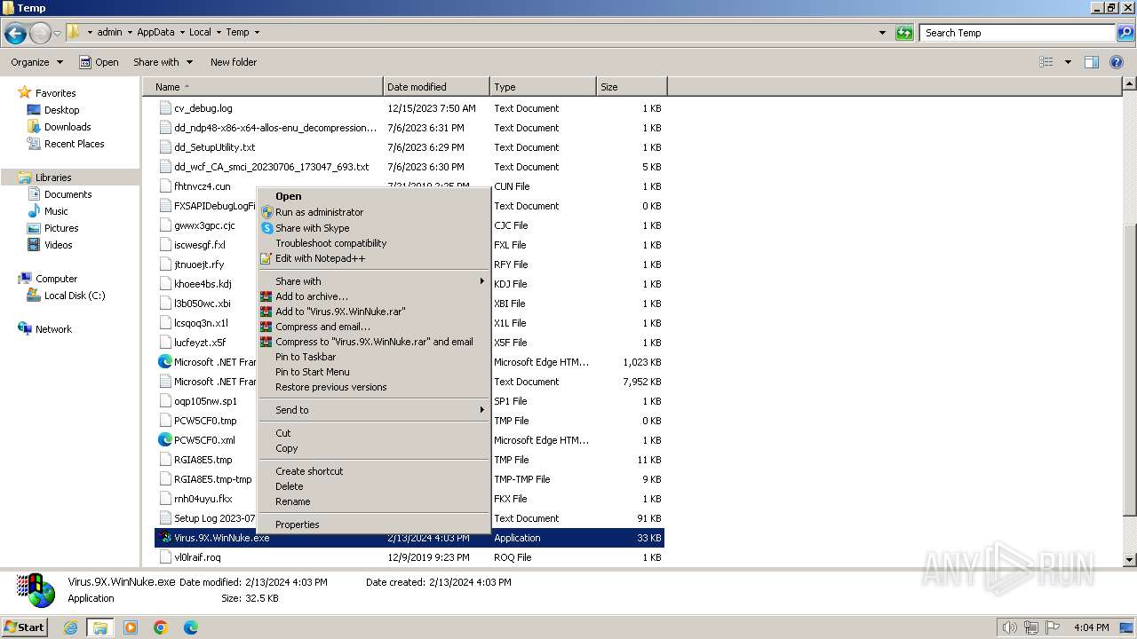Choose Open in the context menu
1137x639 pixels.
tap(374, 196)
